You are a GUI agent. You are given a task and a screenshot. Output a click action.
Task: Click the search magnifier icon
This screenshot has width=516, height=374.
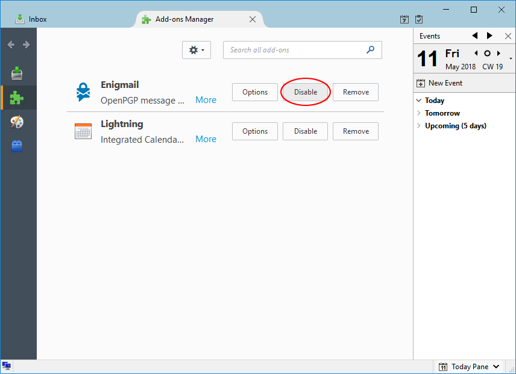370,49
